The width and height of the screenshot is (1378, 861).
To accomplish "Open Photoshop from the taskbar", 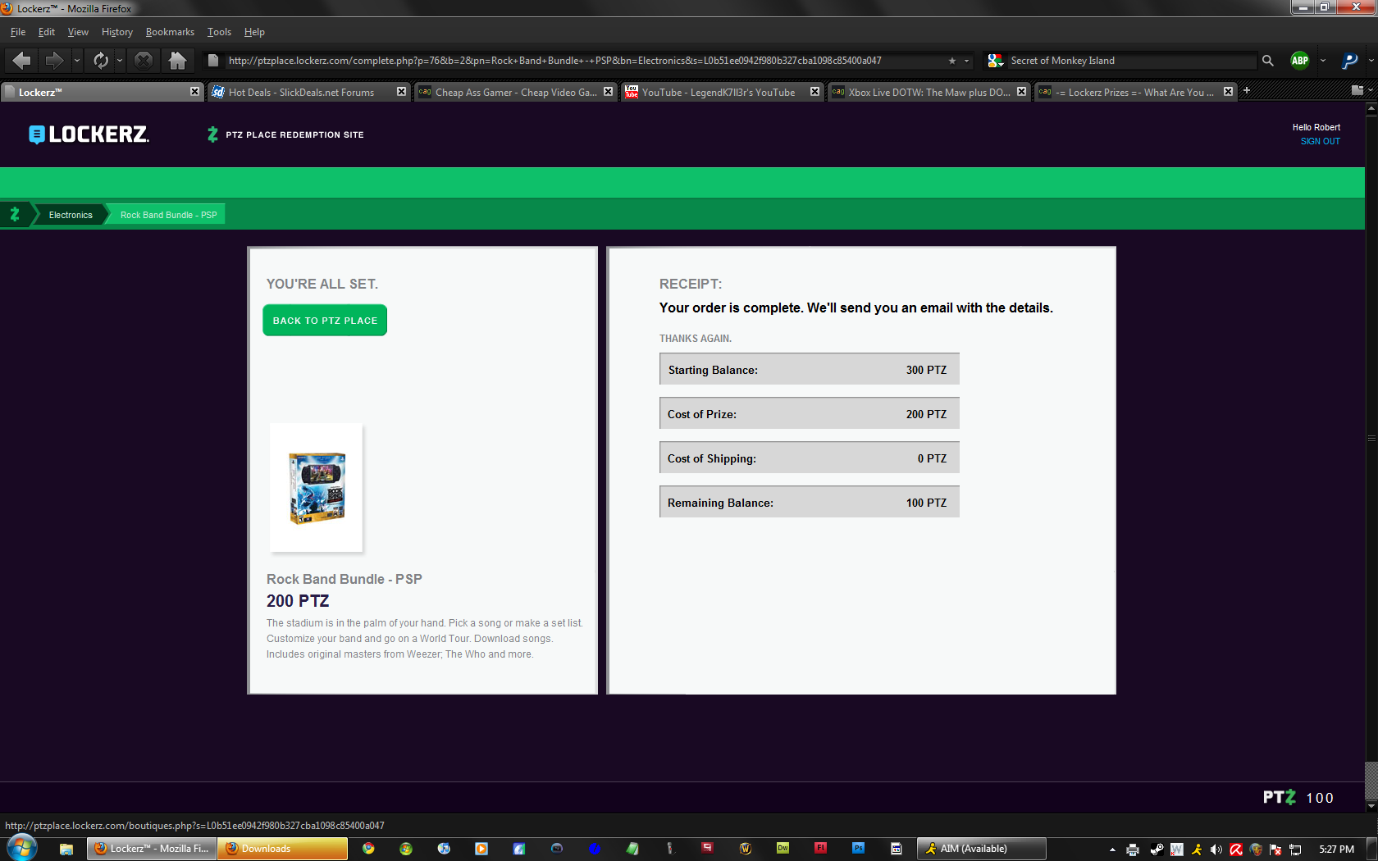I will (858, 849).
